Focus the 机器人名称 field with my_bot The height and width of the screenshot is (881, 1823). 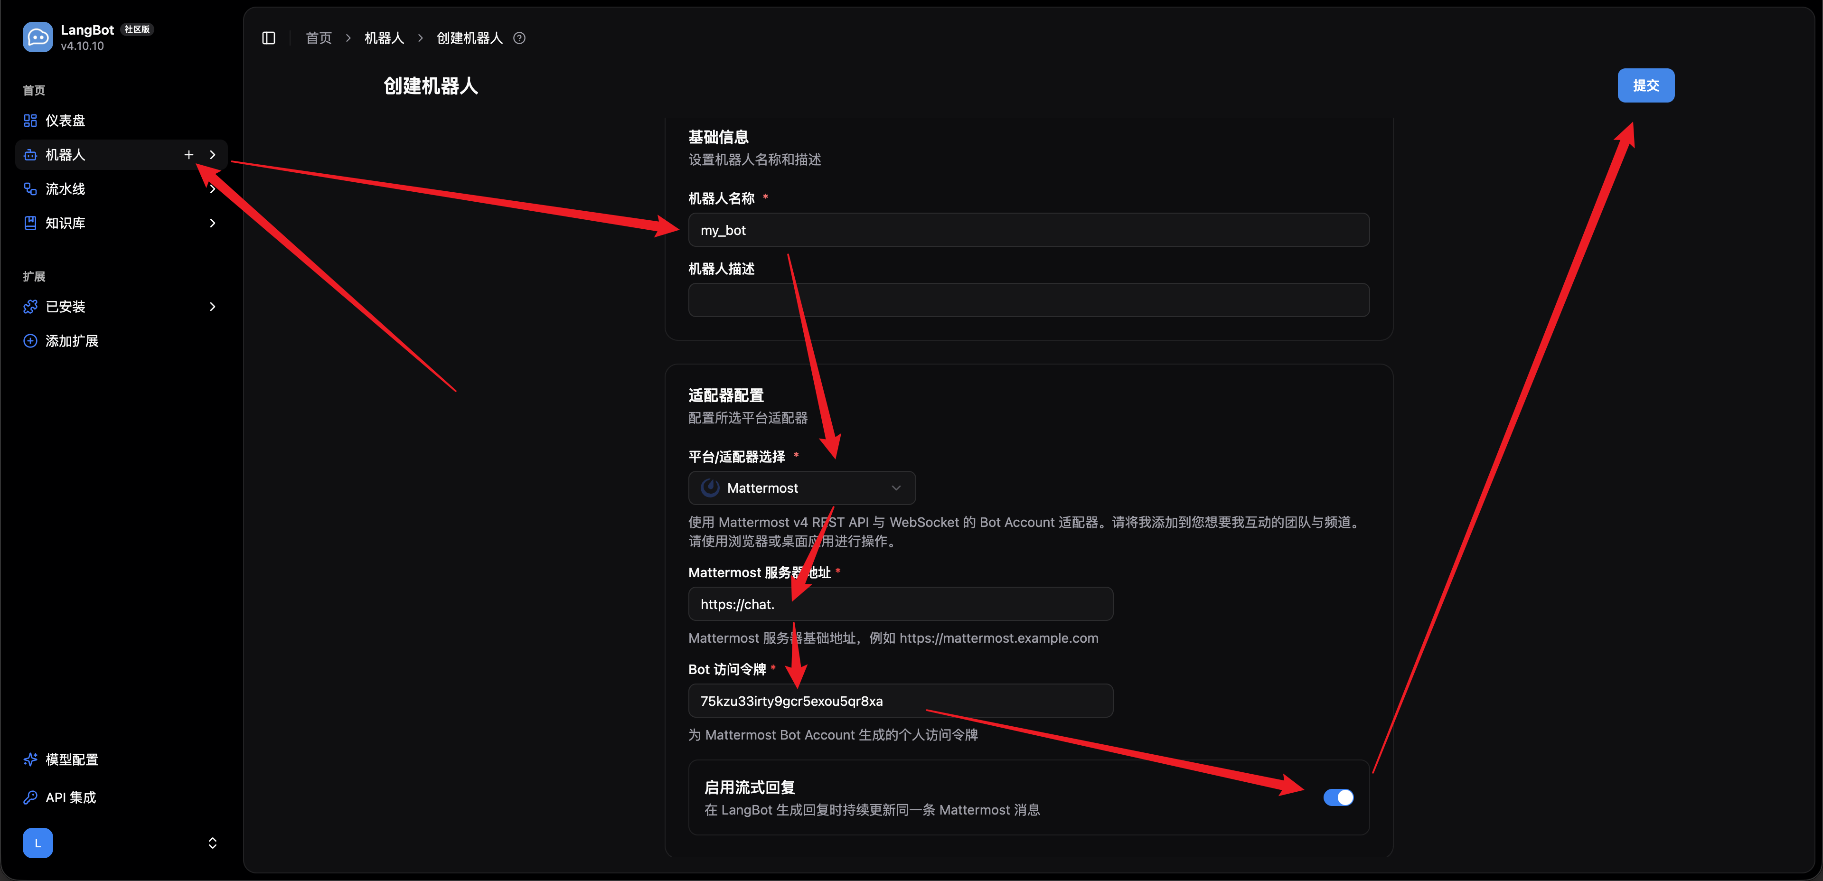click(x=1028, y=230)
